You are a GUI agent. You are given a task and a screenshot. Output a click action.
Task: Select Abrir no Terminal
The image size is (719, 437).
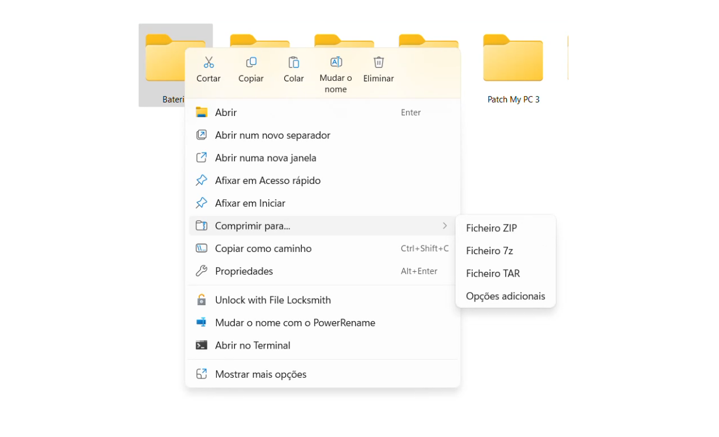pos(253,346)
